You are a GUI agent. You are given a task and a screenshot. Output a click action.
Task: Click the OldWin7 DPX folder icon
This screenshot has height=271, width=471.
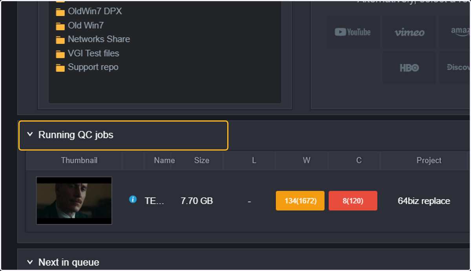[60, 12]
